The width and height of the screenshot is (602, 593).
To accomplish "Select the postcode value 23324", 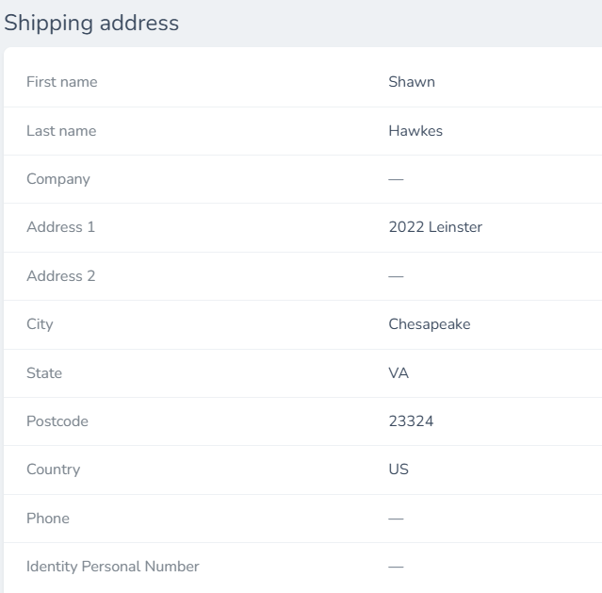I will [411, 421].
